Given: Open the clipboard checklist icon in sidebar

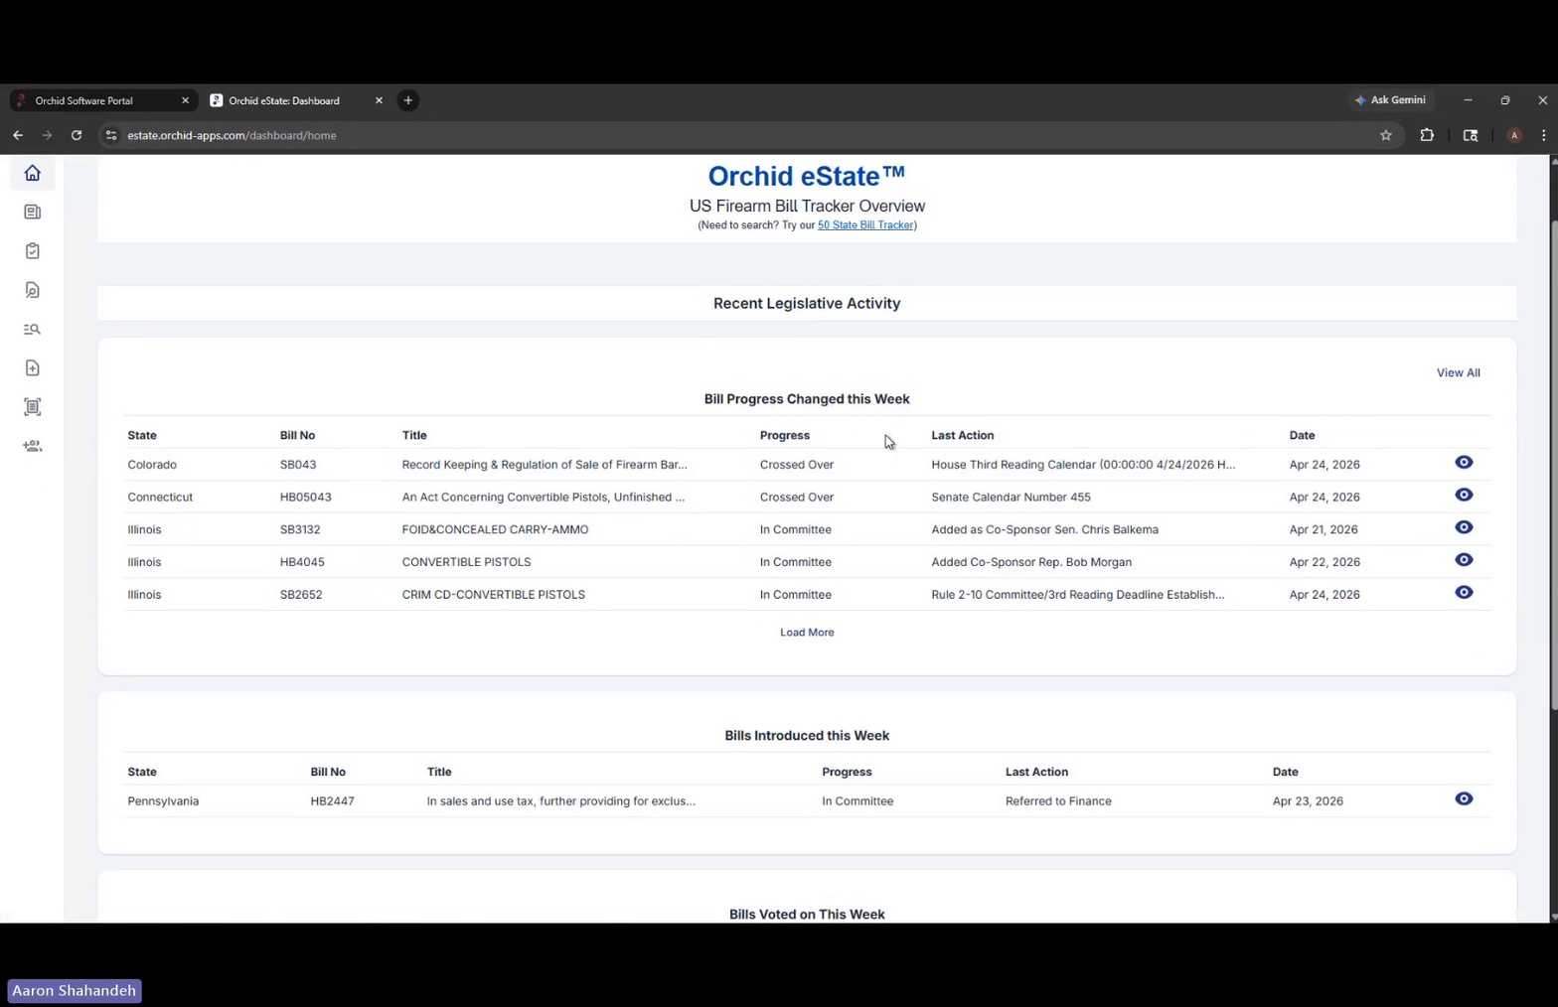Looking at the screenshot, I should point(32,250).
